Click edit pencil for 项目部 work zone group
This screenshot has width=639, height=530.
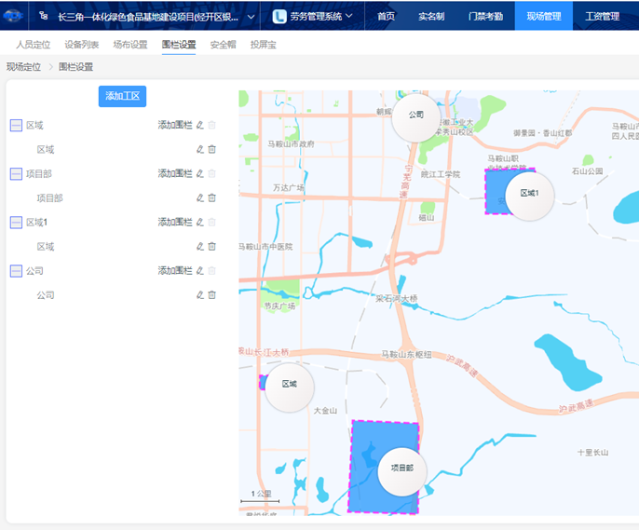click(199, 173)
